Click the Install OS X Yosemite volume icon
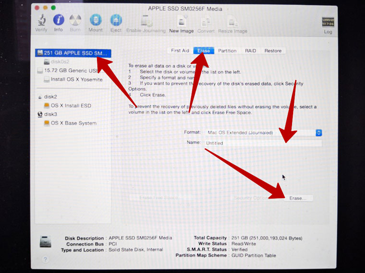The image size is (365, 273). tap(47, 80)
